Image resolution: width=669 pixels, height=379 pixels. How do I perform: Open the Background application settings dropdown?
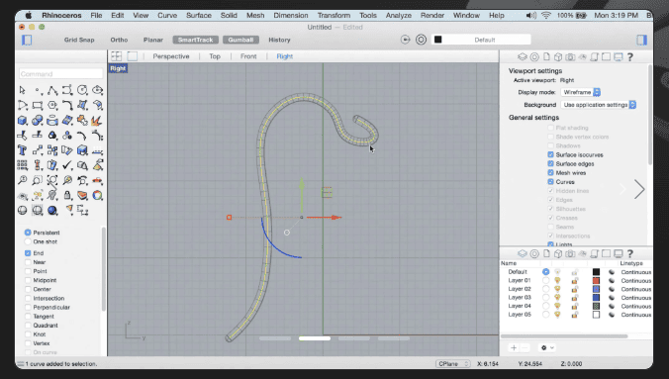[x=598, y=105]
